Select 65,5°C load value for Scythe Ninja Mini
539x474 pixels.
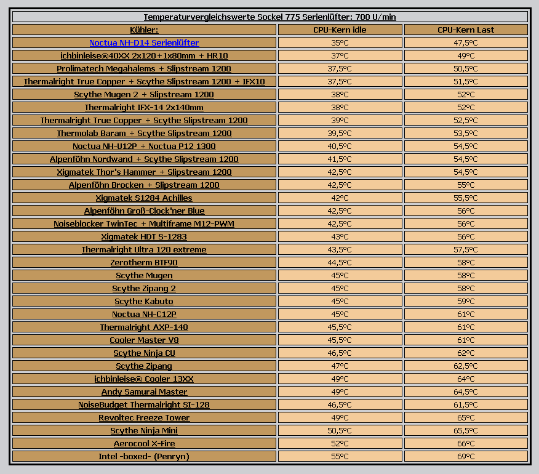(466, 430)
